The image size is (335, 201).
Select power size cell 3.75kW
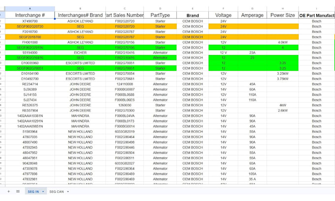pos(283,79)
